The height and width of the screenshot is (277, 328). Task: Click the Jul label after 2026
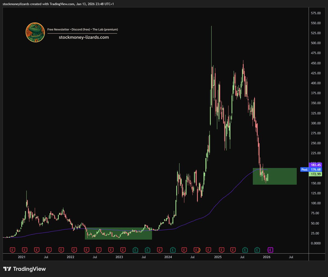click(291, 257)
